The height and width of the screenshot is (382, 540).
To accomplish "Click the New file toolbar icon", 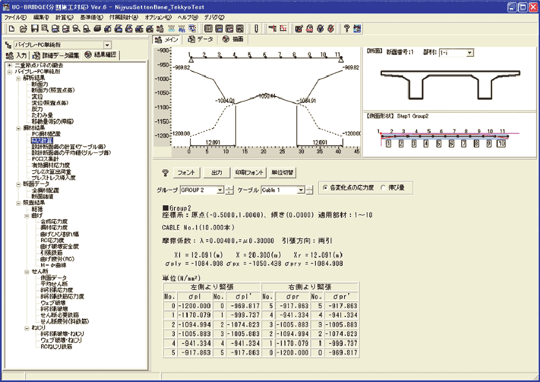I will 12,29.
